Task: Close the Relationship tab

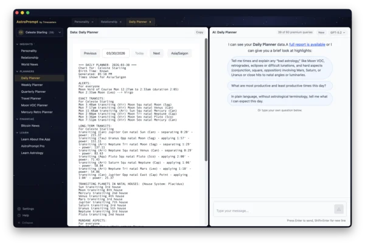Action: tap(120, 22)
